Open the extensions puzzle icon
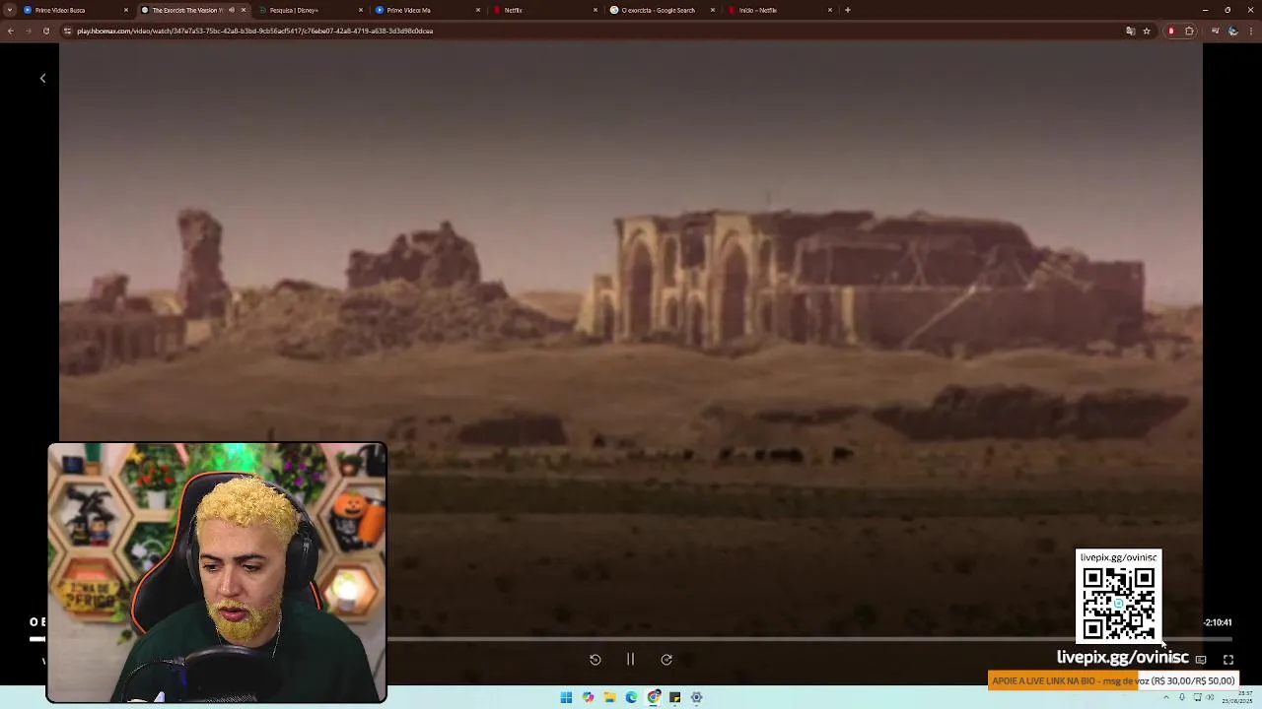 click(1189, 31)
